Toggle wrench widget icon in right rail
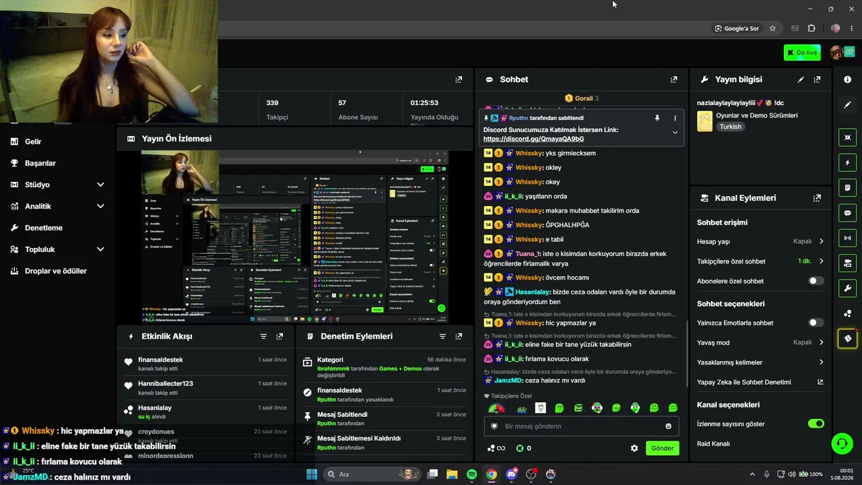This screenshot has height=485, width=862. pos(847,288)
